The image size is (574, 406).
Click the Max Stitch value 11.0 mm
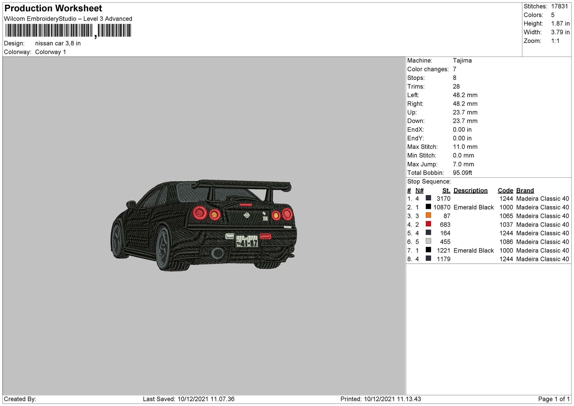(465, 147)
